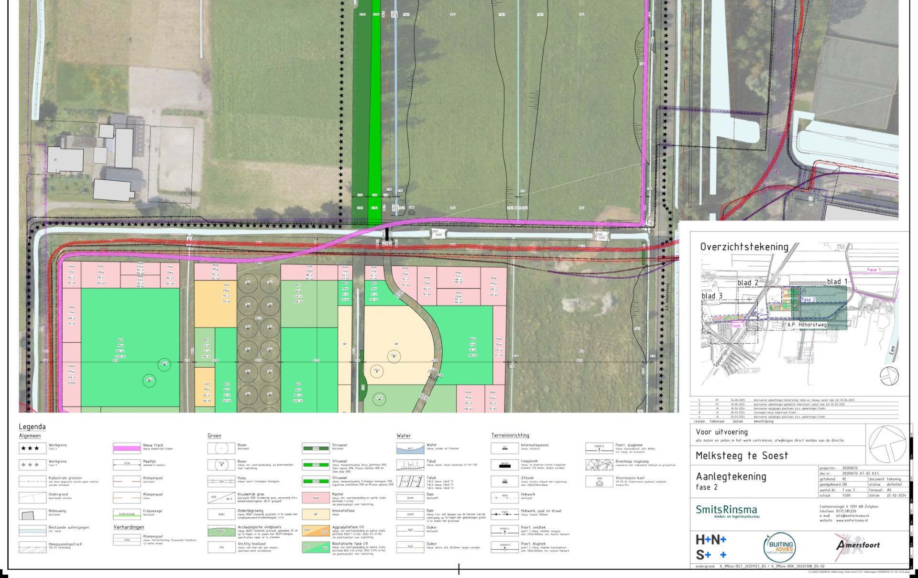This screenshot has height=578, width=918.
Task: Click the new Boom tree legend symbol
Action: (221, 465)
